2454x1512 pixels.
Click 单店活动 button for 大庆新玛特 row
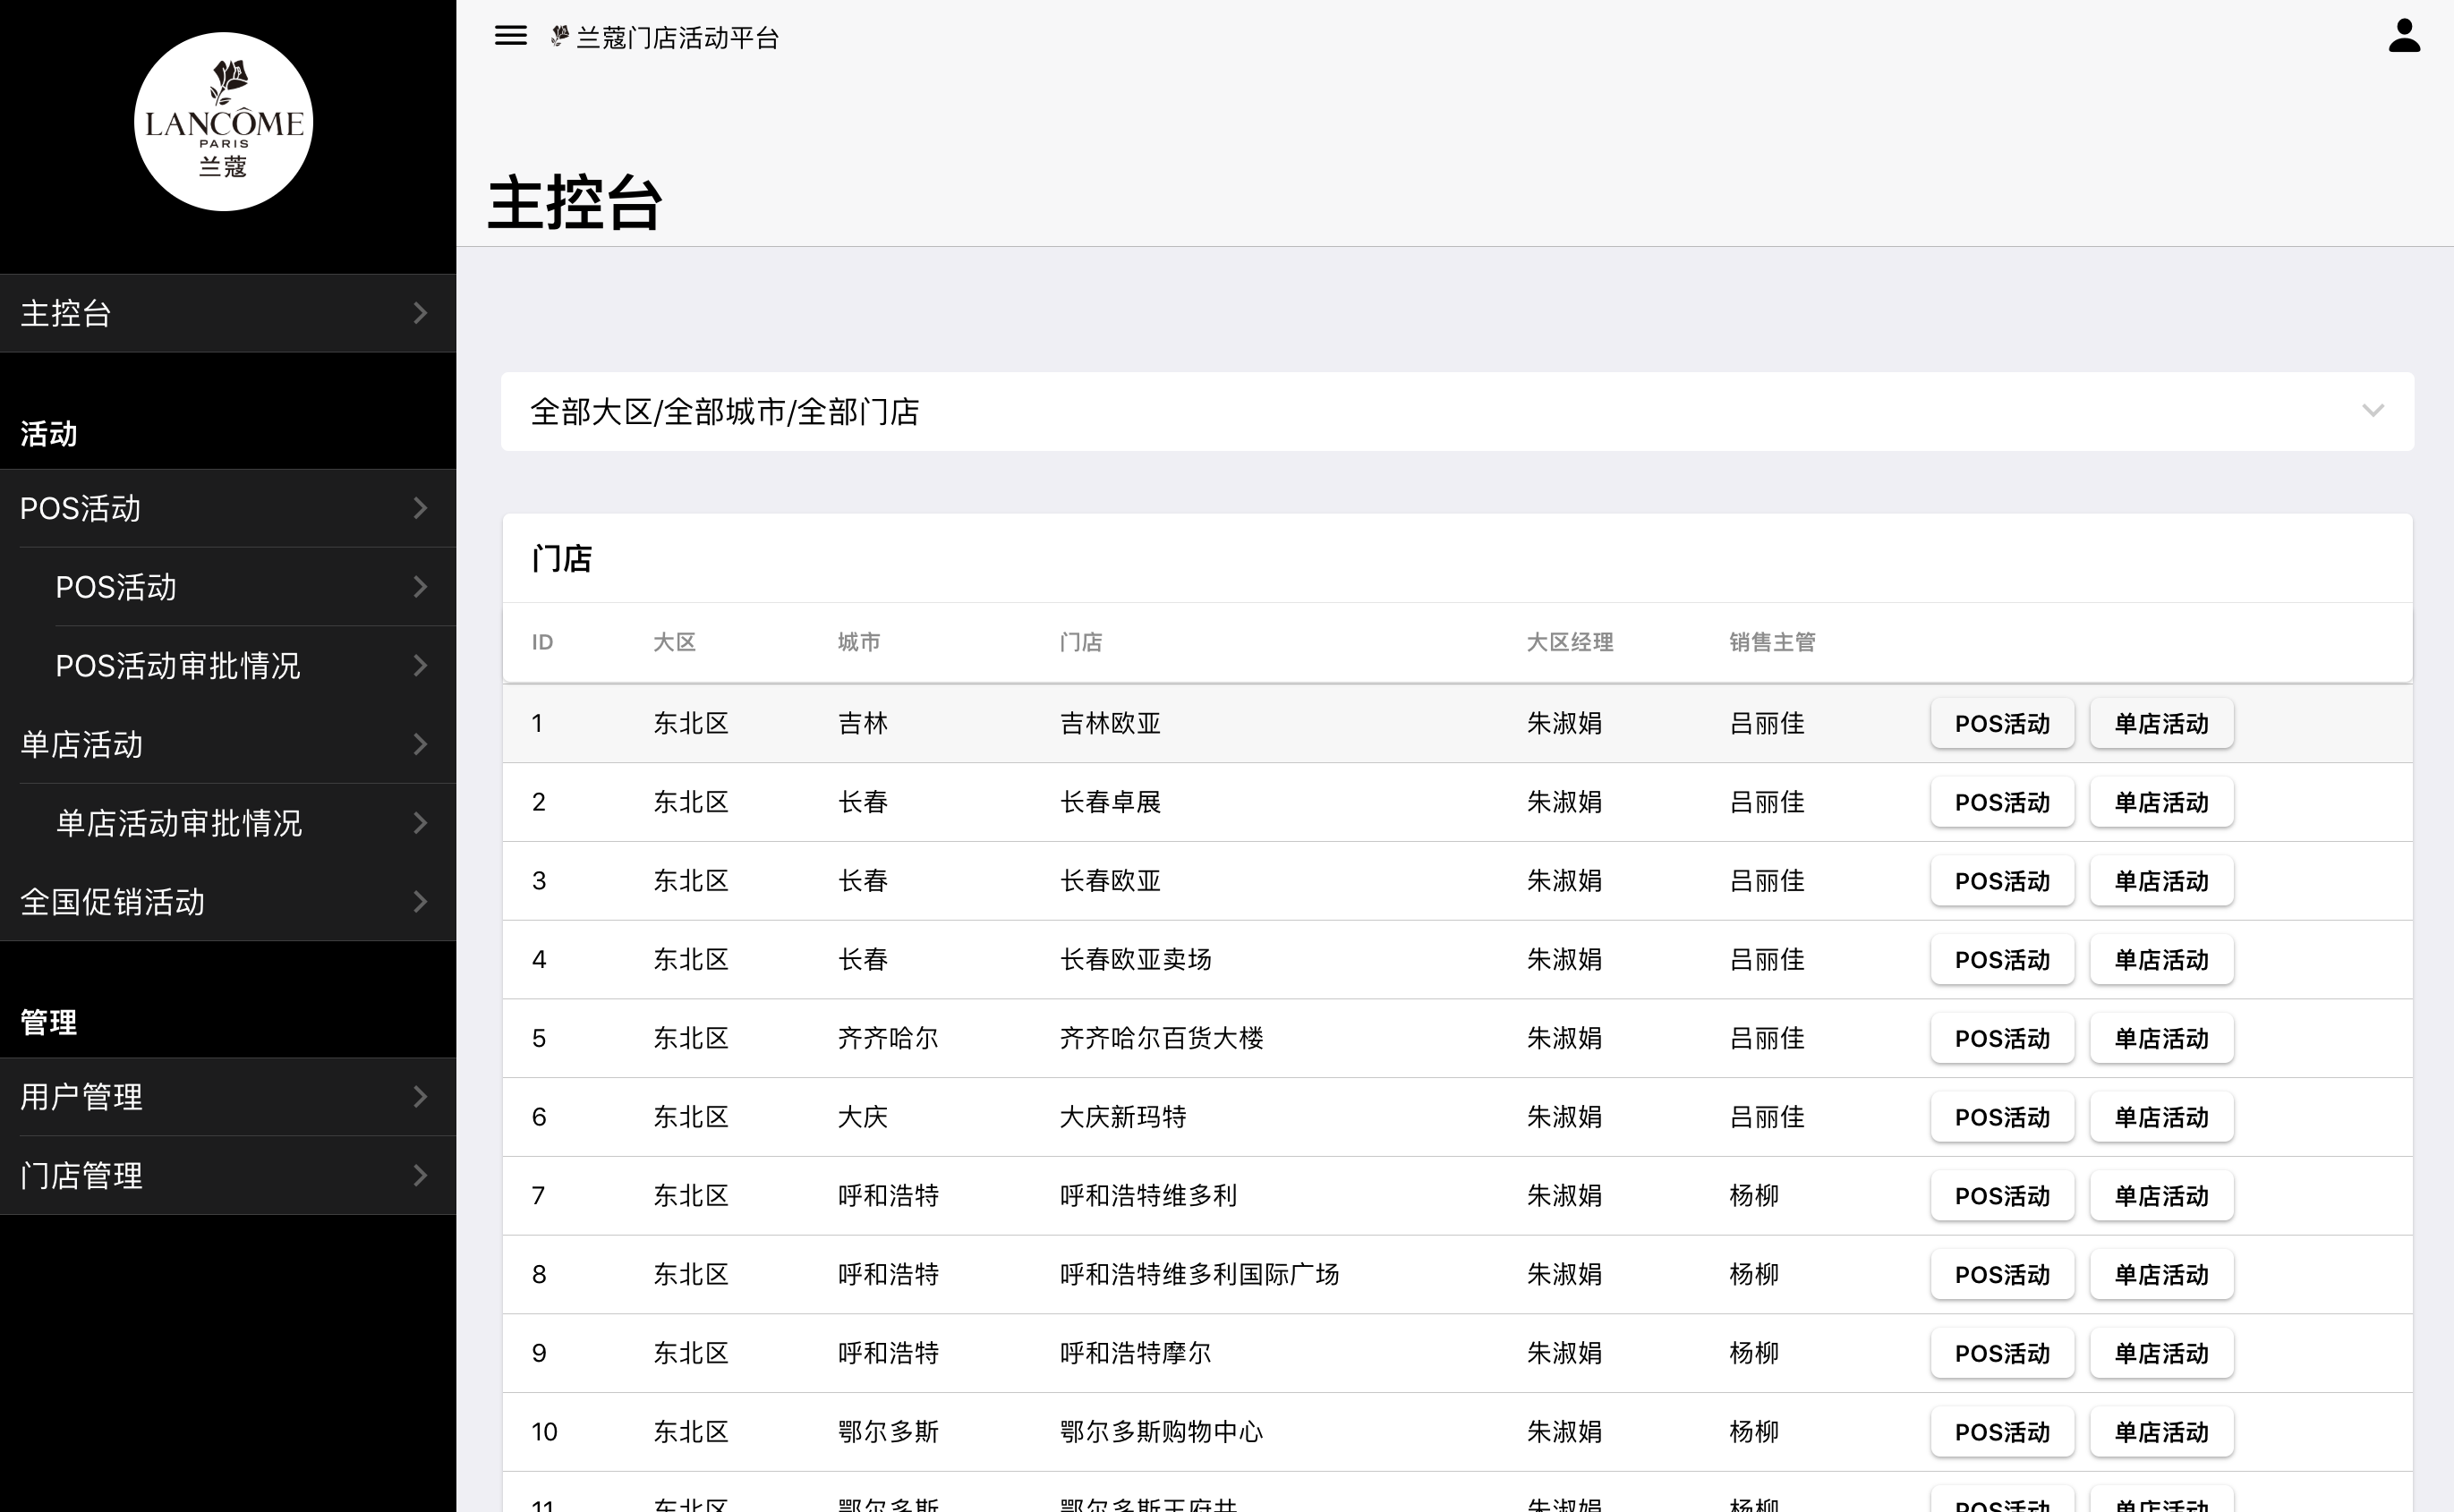pyautogui.click(x=2161, y=1117)
